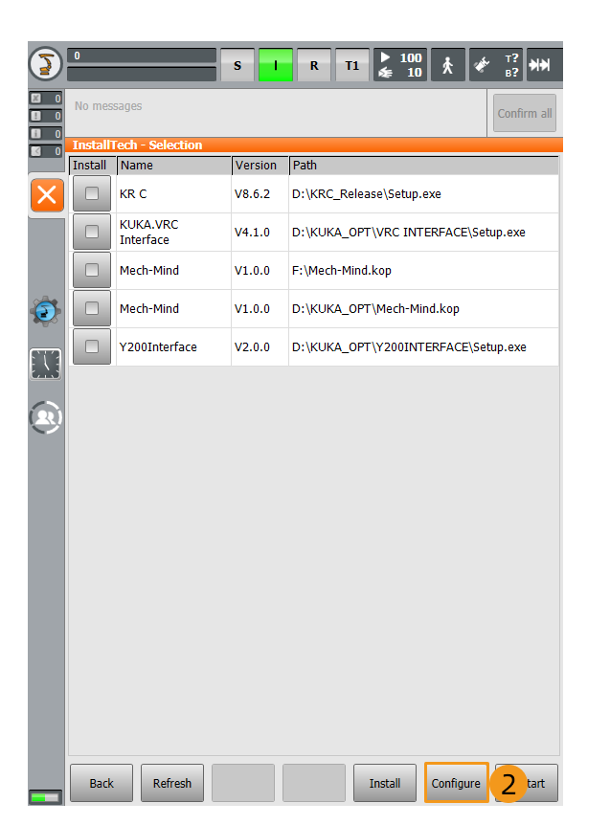
Task: Click the Install column header
Action: pyautogui.click(x=93, y=166)
